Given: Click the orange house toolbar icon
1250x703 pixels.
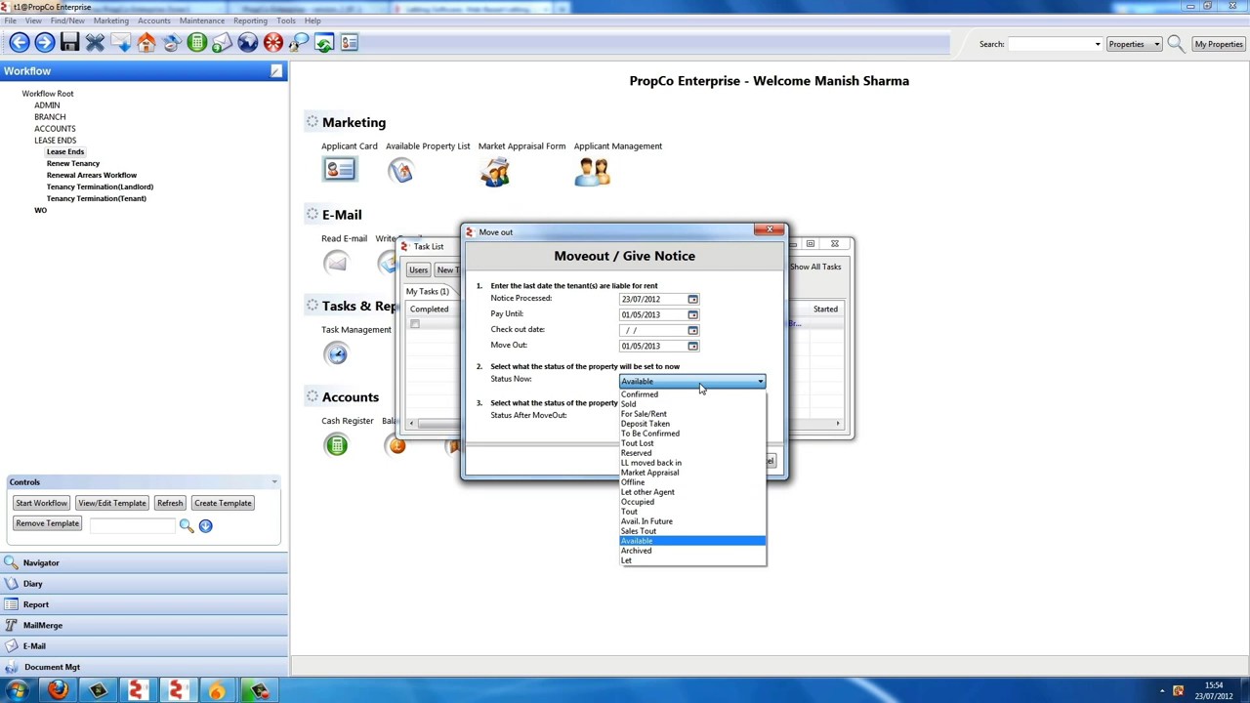Looking at the screenshot, I should [x=146, y=42].
